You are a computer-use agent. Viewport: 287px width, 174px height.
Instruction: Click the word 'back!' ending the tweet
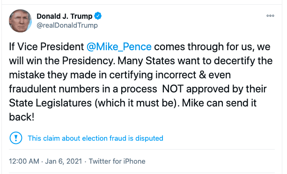click(x=22, y=117)
